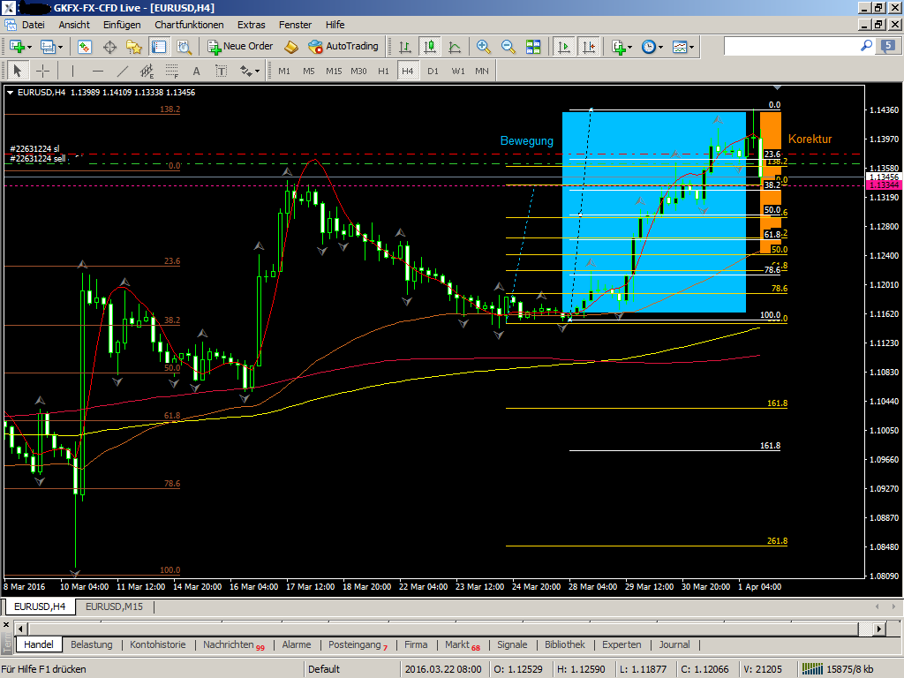
Task: Select the Crosshair tool
Action: pos(41,70)
